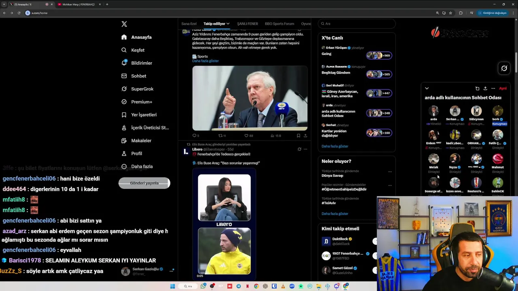The image size is (518, 291).
Task: Open Premium+ page
Action: tap(137, 102)
